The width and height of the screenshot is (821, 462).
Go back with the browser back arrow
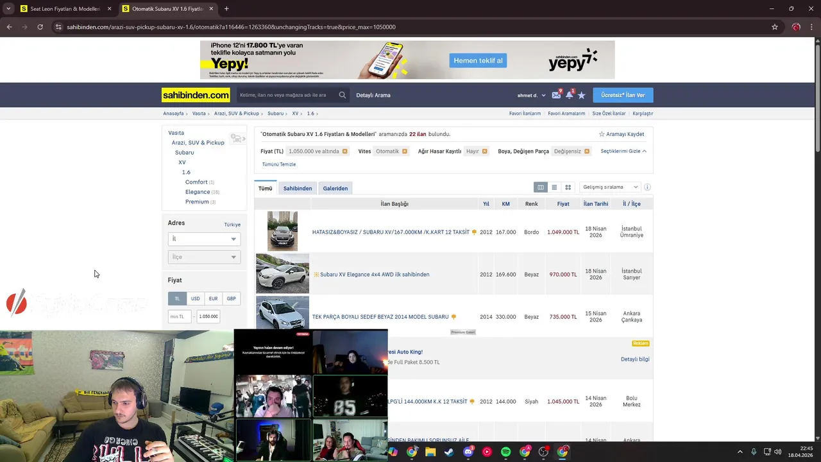[x=9, y=27]
